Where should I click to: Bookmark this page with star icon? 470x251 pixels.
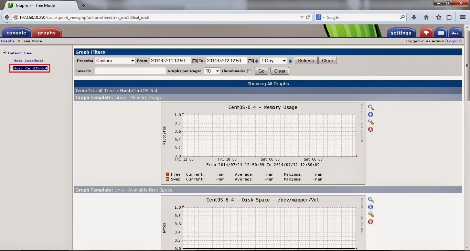tap(439, 17)
